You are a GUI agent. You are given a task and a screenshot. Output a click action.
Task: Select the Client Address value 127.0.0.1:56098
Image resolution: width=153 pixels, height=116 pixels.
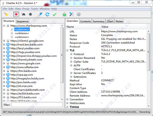click(110, 92)
